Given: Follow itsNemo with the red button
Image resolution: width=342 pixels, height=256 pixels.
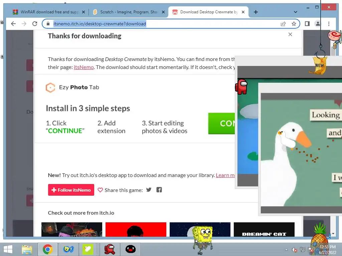Looking at the screenshot, I should (71, 190).
